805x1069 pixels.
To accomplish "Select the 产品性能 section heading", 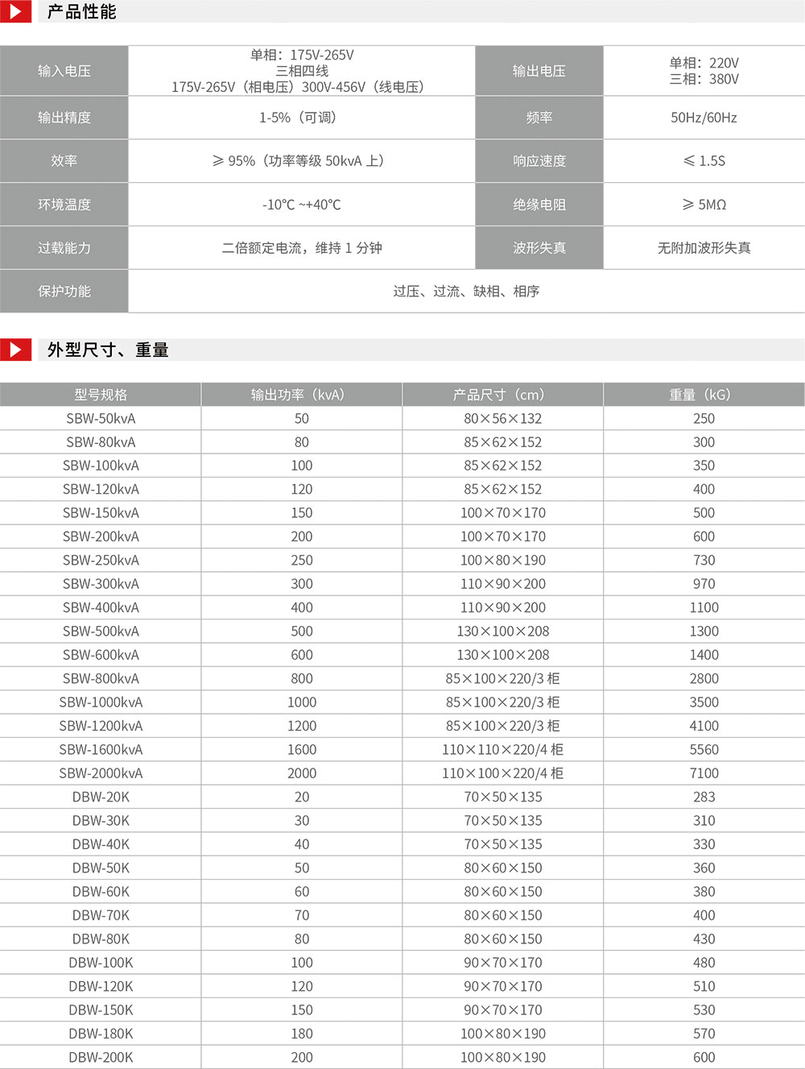I will pyautogui.click(x=81, y=12).
